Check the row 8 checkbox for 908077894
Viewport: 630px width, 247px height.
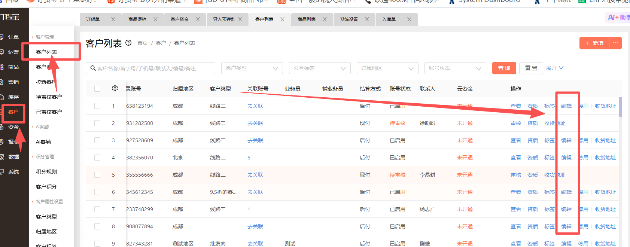click(97, 226)
